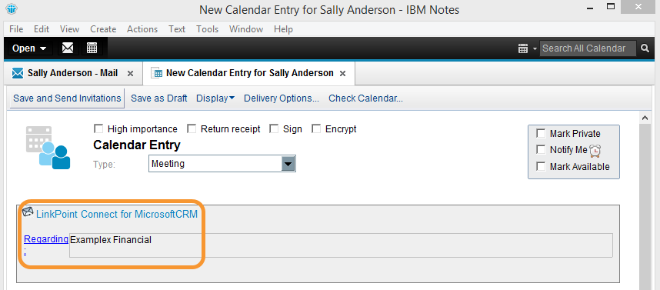Switch to Sally Anderson - Mail tab

[x=72, y=73]
